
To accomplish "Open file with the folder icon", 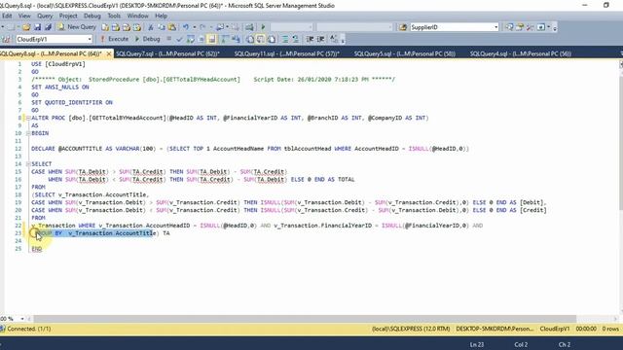I will 26,27.
